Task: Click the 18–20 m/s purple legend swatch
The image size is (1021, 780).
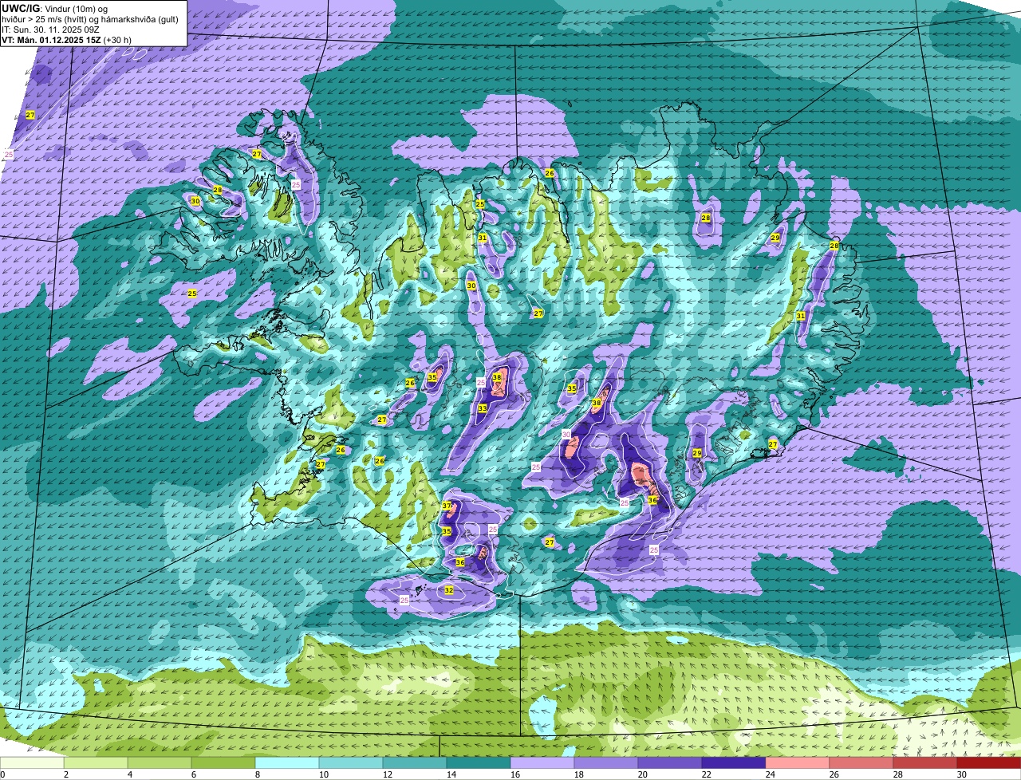Action: 606,763
